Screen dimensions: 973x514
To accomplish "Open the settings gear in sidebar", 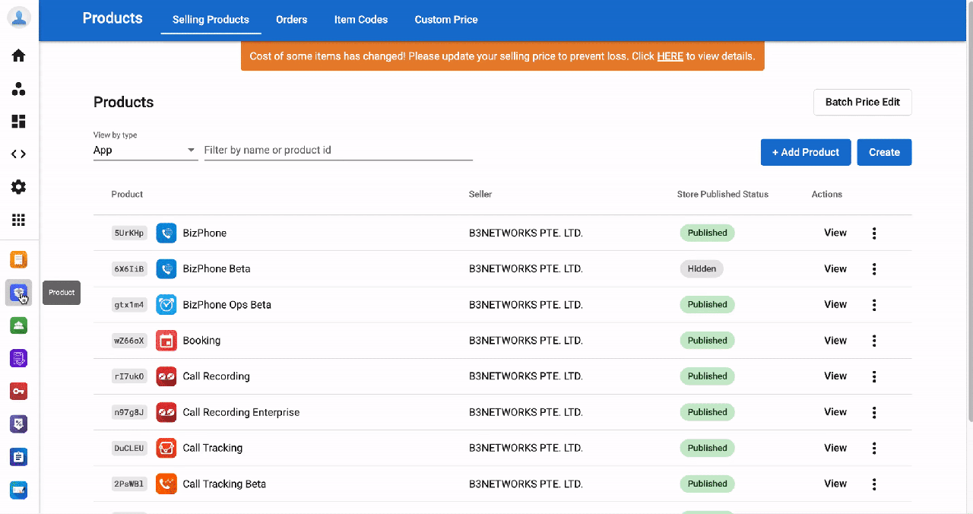I will tap(19, 187).
